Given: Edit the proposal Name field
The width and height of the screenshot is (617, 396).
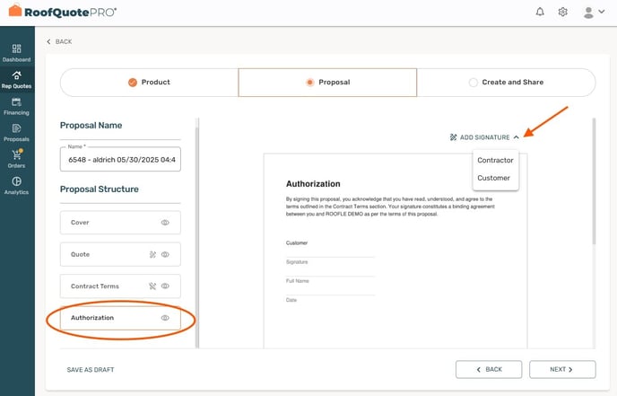Looking at the screenshot, I should pos(120,160).
